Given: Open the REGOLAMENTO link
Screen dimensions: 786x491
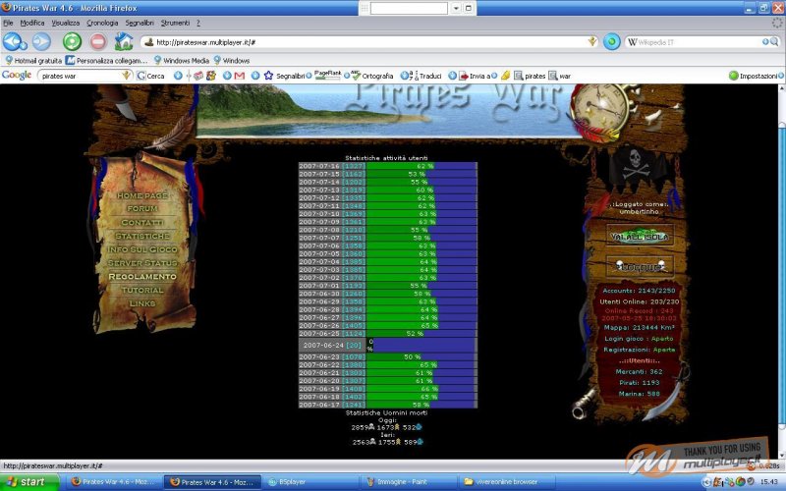Looking at the screenshot, I should point(142,277).
